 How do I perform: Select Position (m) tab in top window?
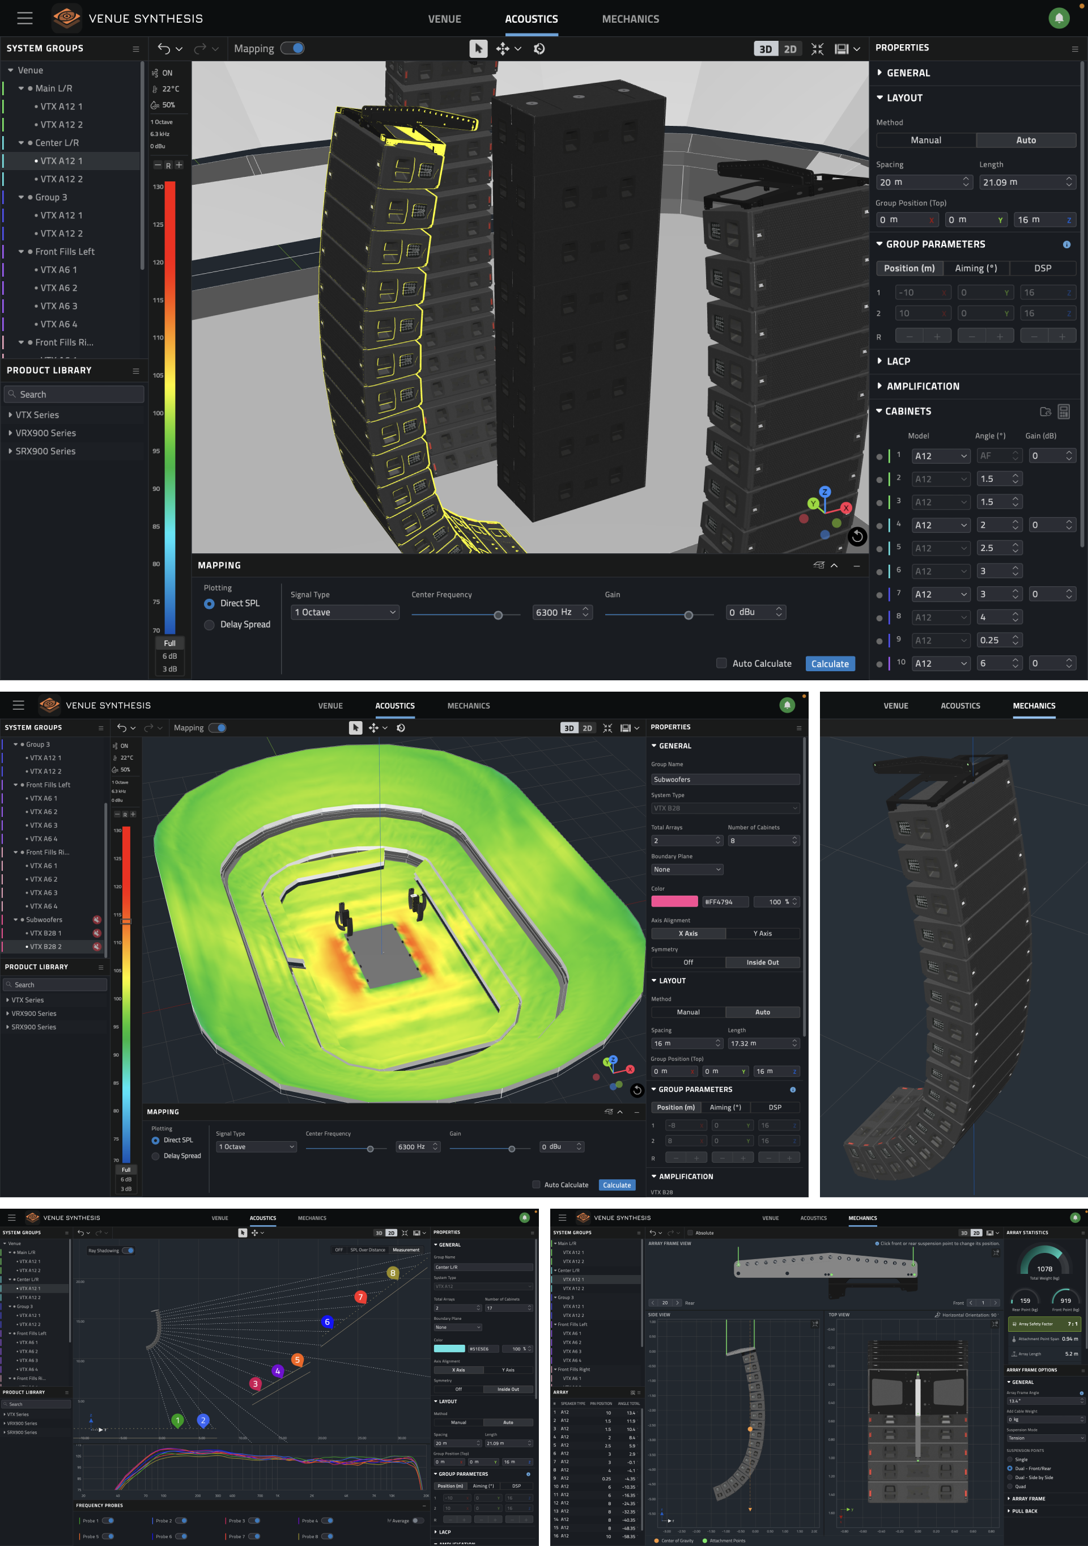point(909,268)
